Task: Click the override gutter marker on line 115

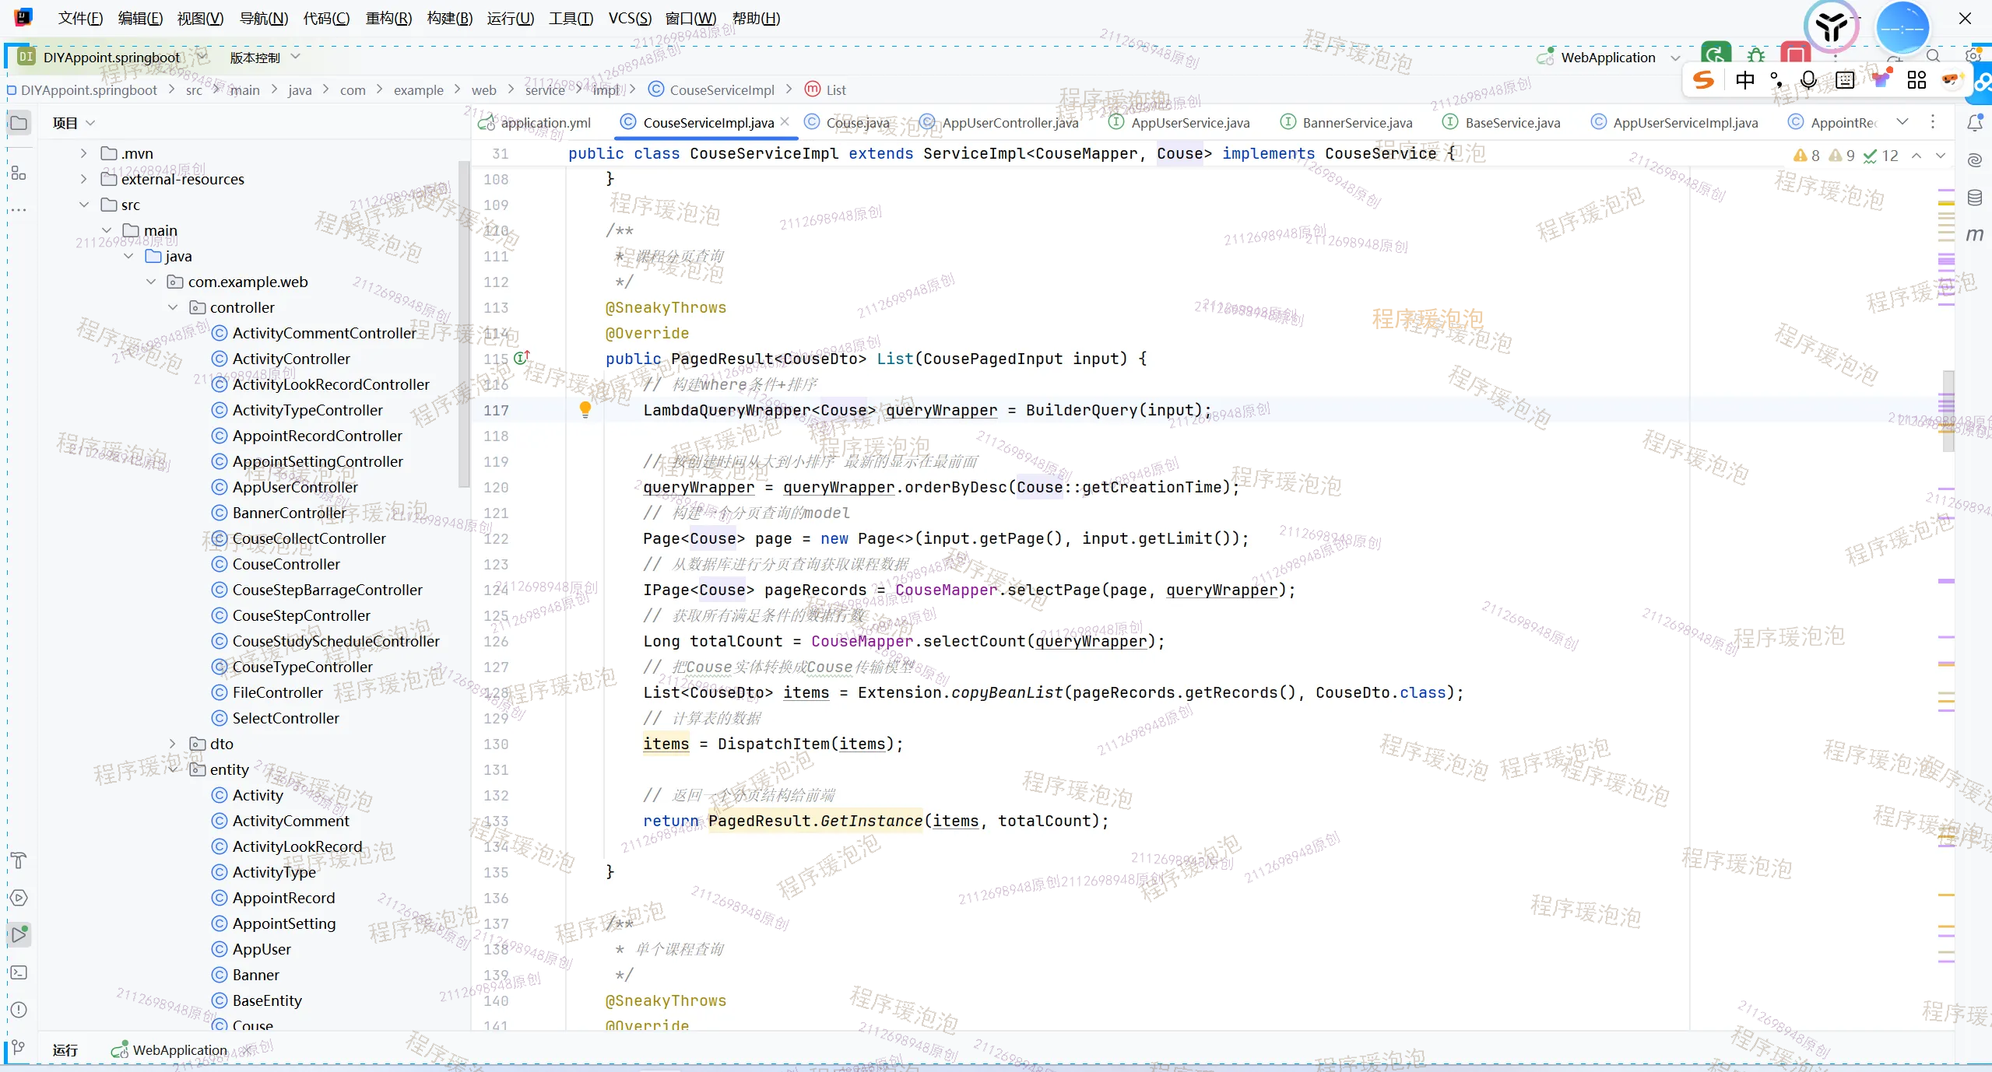Action: [521, 358]
